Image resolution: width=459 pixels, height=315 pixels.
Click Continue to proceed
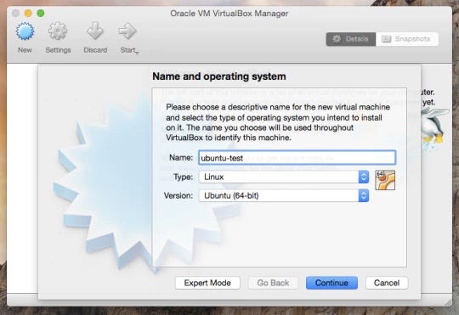click(x=331, y=283)
